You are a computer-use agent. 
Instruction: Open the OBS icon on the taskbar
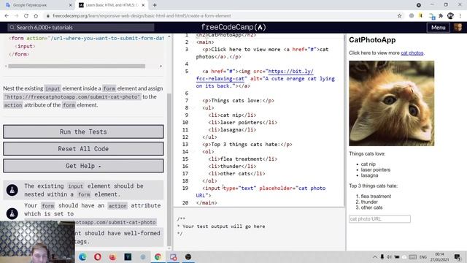pos(188,256)
